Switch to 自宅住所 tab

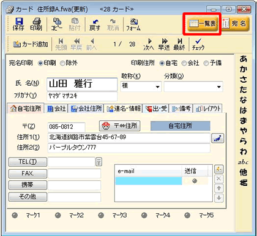coord(26,108)
